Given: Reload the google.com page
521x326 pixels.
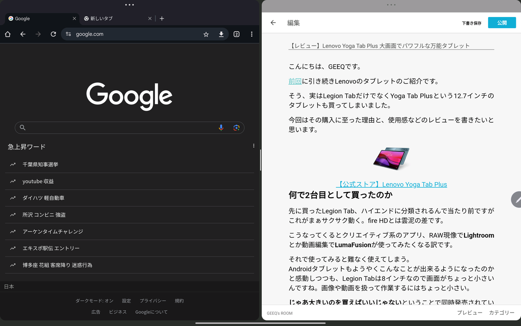Looking at the screenshot, I should click(x=53, y=34).
